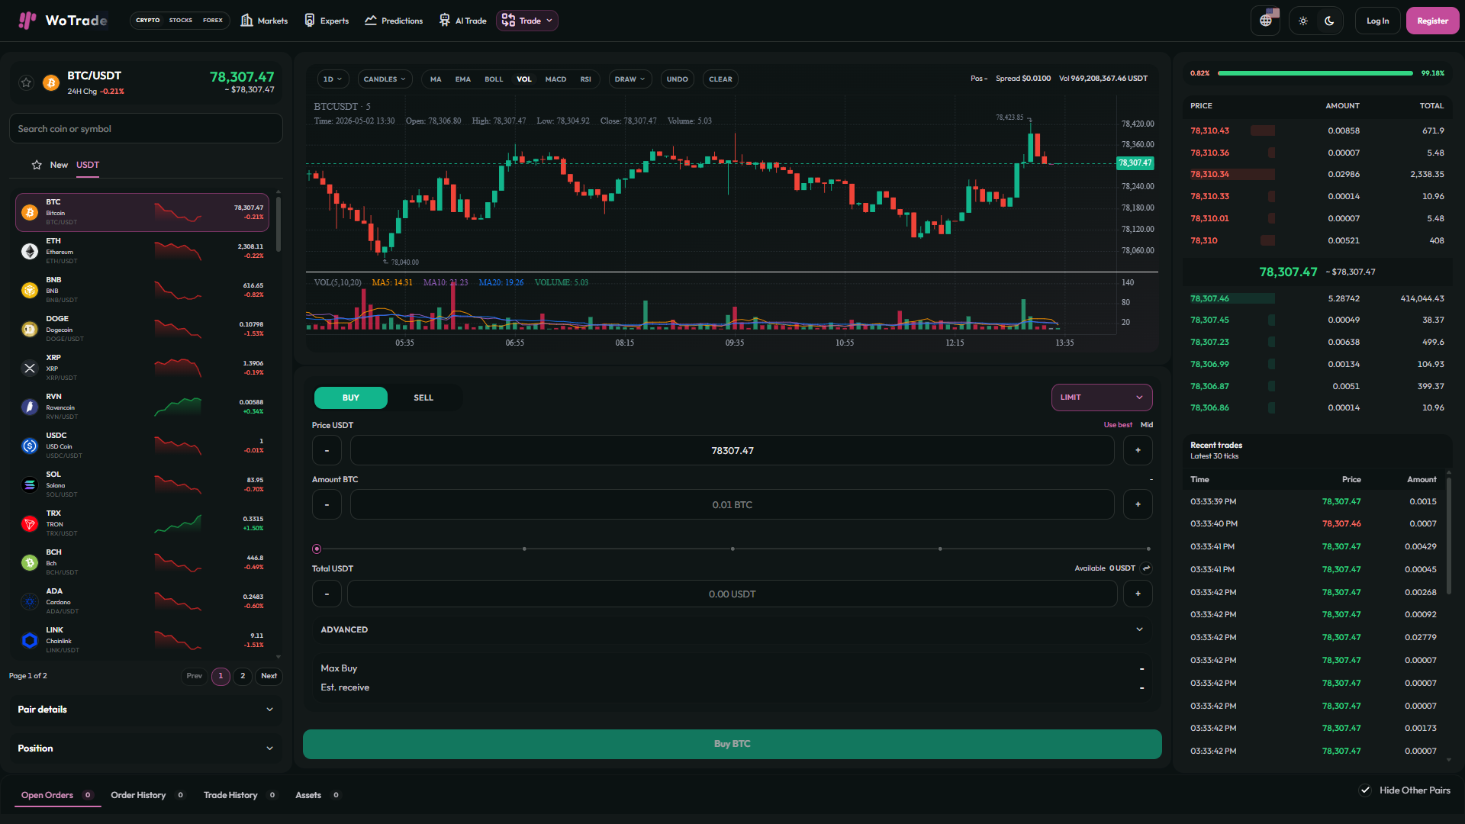Open Predictions chart icon
The width and height of the screenshot is (1465, 824).
pos(371,21)
